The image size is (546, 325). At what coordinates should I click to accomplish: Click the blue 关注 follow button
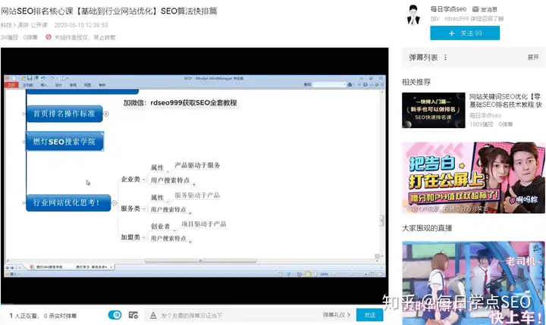click(x=465, y=33)
